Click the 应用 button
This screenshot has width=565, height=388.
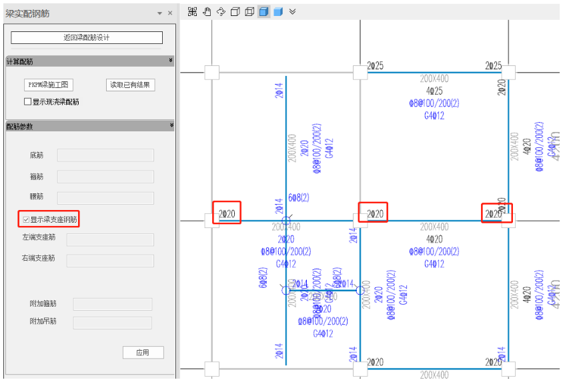point(143,353)
